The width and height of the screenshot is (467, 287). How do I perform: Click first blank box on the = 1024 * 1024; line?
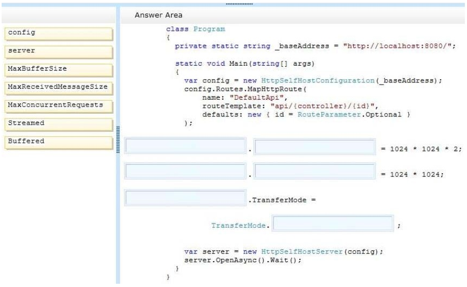tap(186, 171)
